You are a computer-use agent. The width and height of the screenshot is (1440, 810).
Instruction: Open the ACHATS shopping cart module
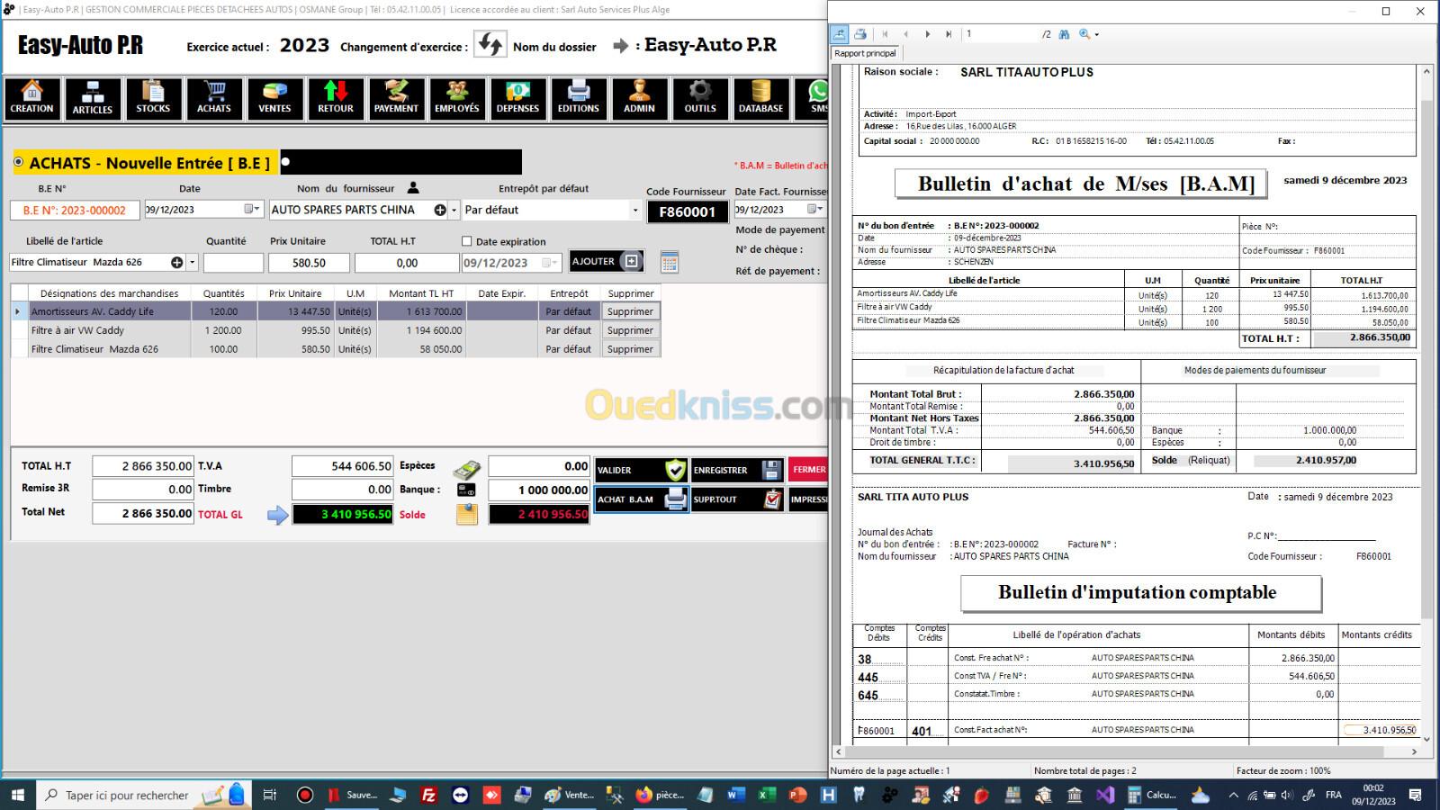(213, 98)
